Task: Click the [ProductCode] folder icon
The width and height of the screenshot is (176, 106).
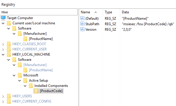Action: [36, 91]
